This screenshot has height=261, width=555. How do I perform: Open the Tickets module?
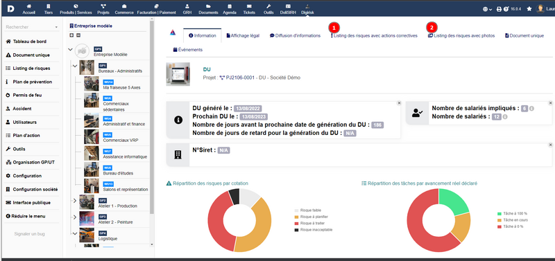[249, 9]
